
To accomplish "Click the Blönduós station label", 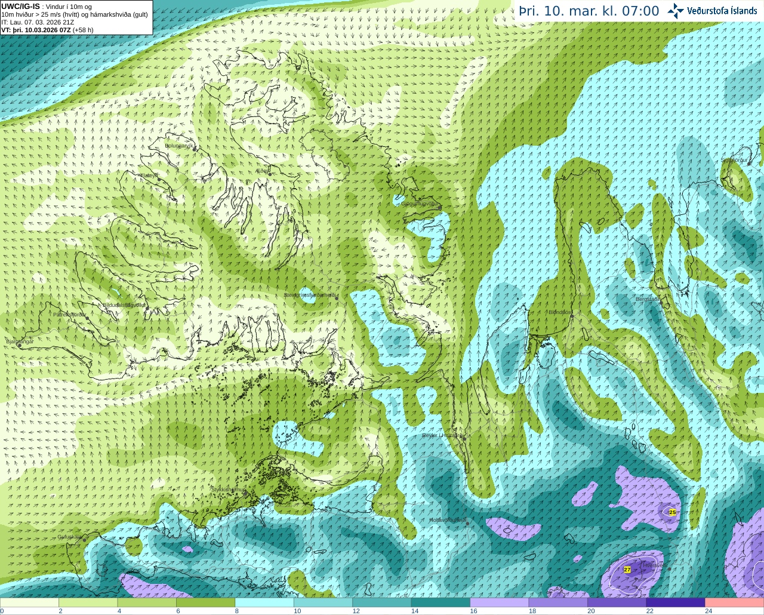I will click(x=560, y=312).
